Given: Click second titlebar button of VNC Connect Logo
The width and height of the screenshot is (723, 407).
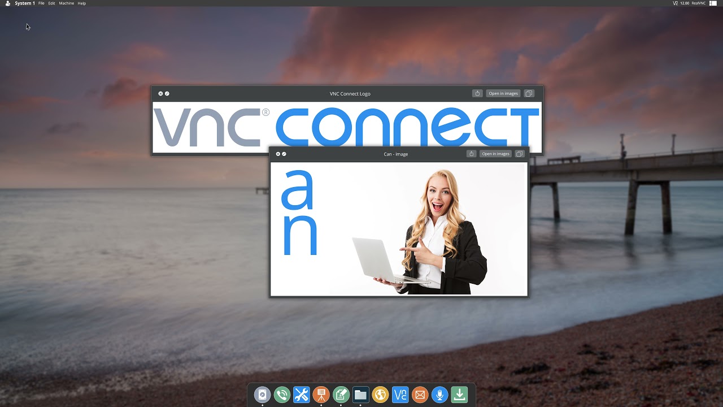Looking at the screenshot, I should click(x=167, y=93).
